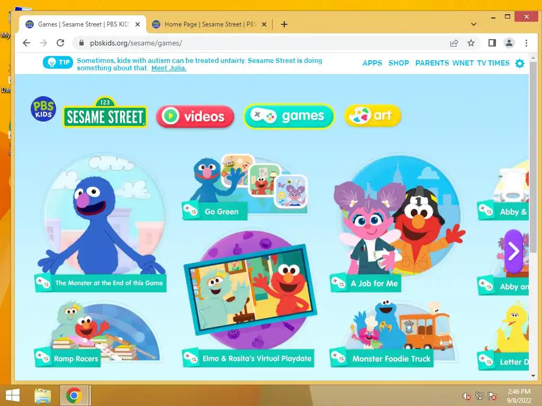
Task: Open the PBS Kids settings gear
Action: [x=520, y=63]
